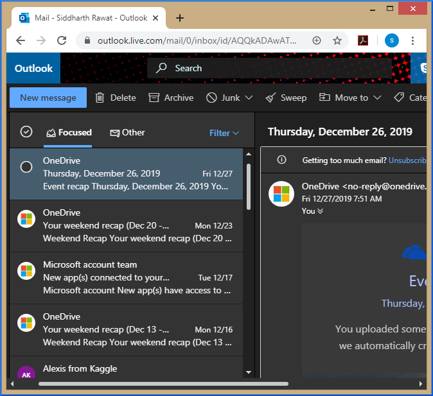Click Sweep in the toolbar
This screenshot has width=433, height=396.
coord(286,98)
